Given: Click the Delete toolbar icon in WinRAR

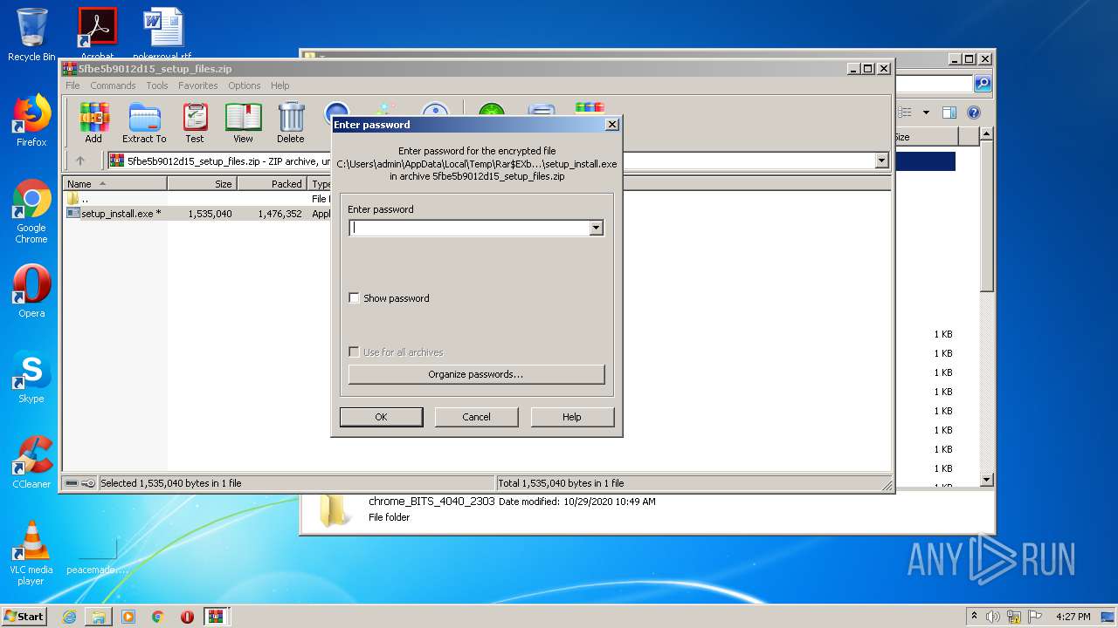Looking at the screenshot, I should (291, 123).
